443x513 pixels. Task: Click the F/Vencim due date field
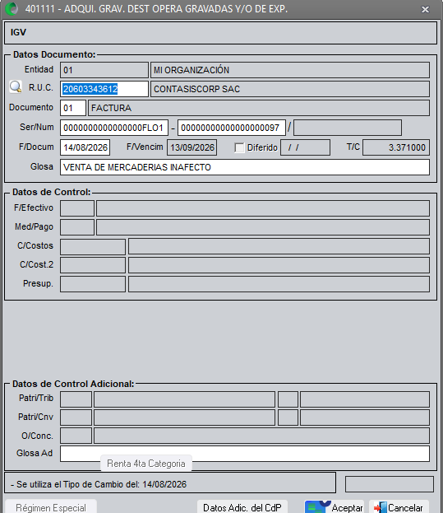(x=192, y=147)
